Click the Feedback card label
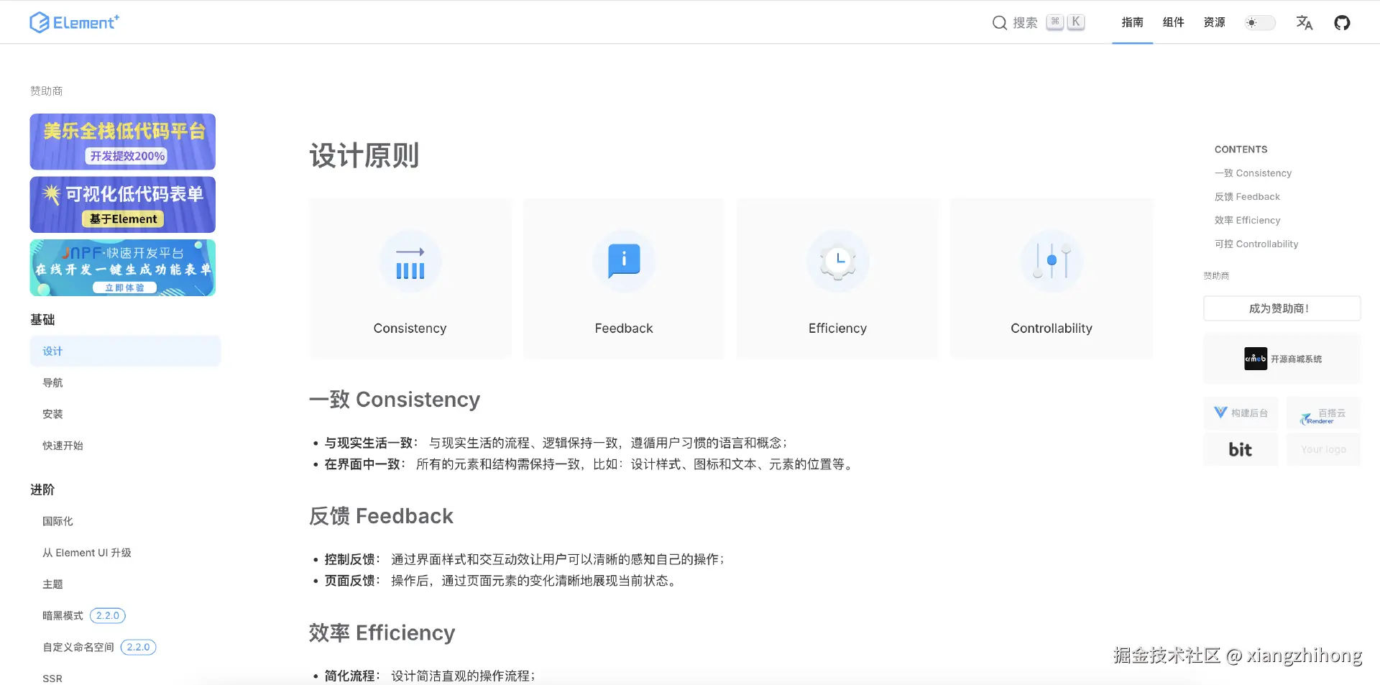This screenshot has width=1380, height=685. pos(624,328)
